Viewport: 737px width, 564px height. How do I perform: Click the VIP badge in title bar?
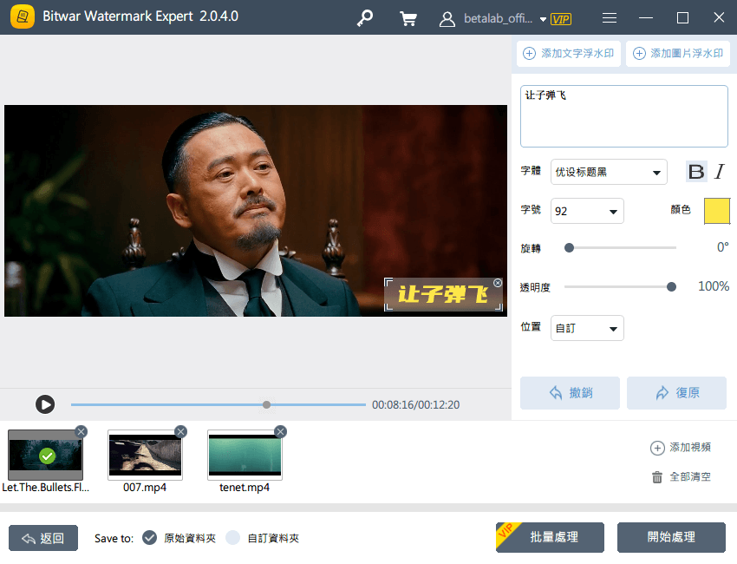coord(561,19)
